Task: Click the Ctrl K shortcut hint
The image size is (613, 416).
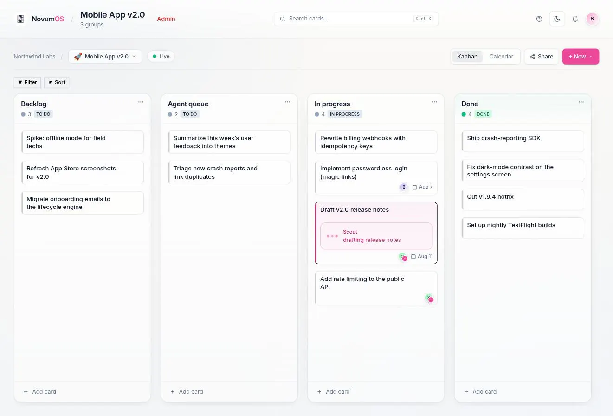Action: point(423,19)
